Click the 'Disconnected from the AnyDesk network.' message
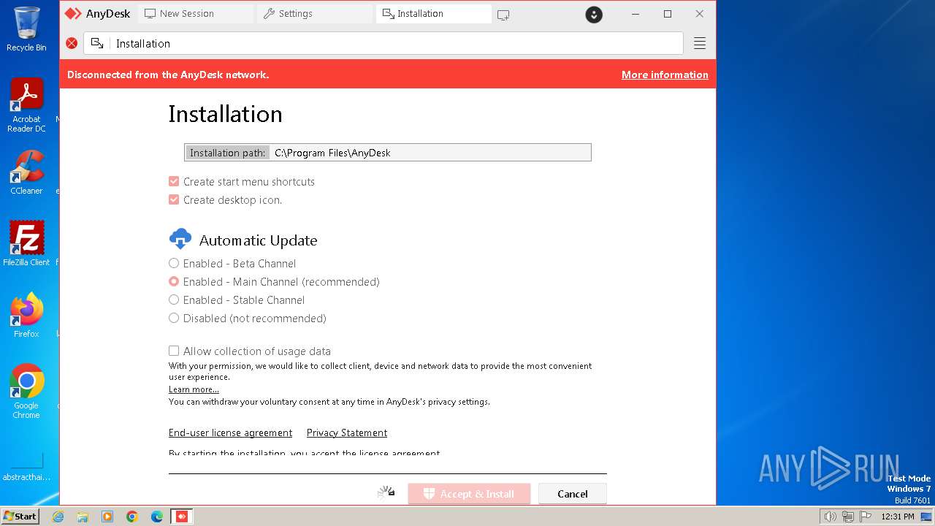The image size is (935, 526). (x=168, y=75)
